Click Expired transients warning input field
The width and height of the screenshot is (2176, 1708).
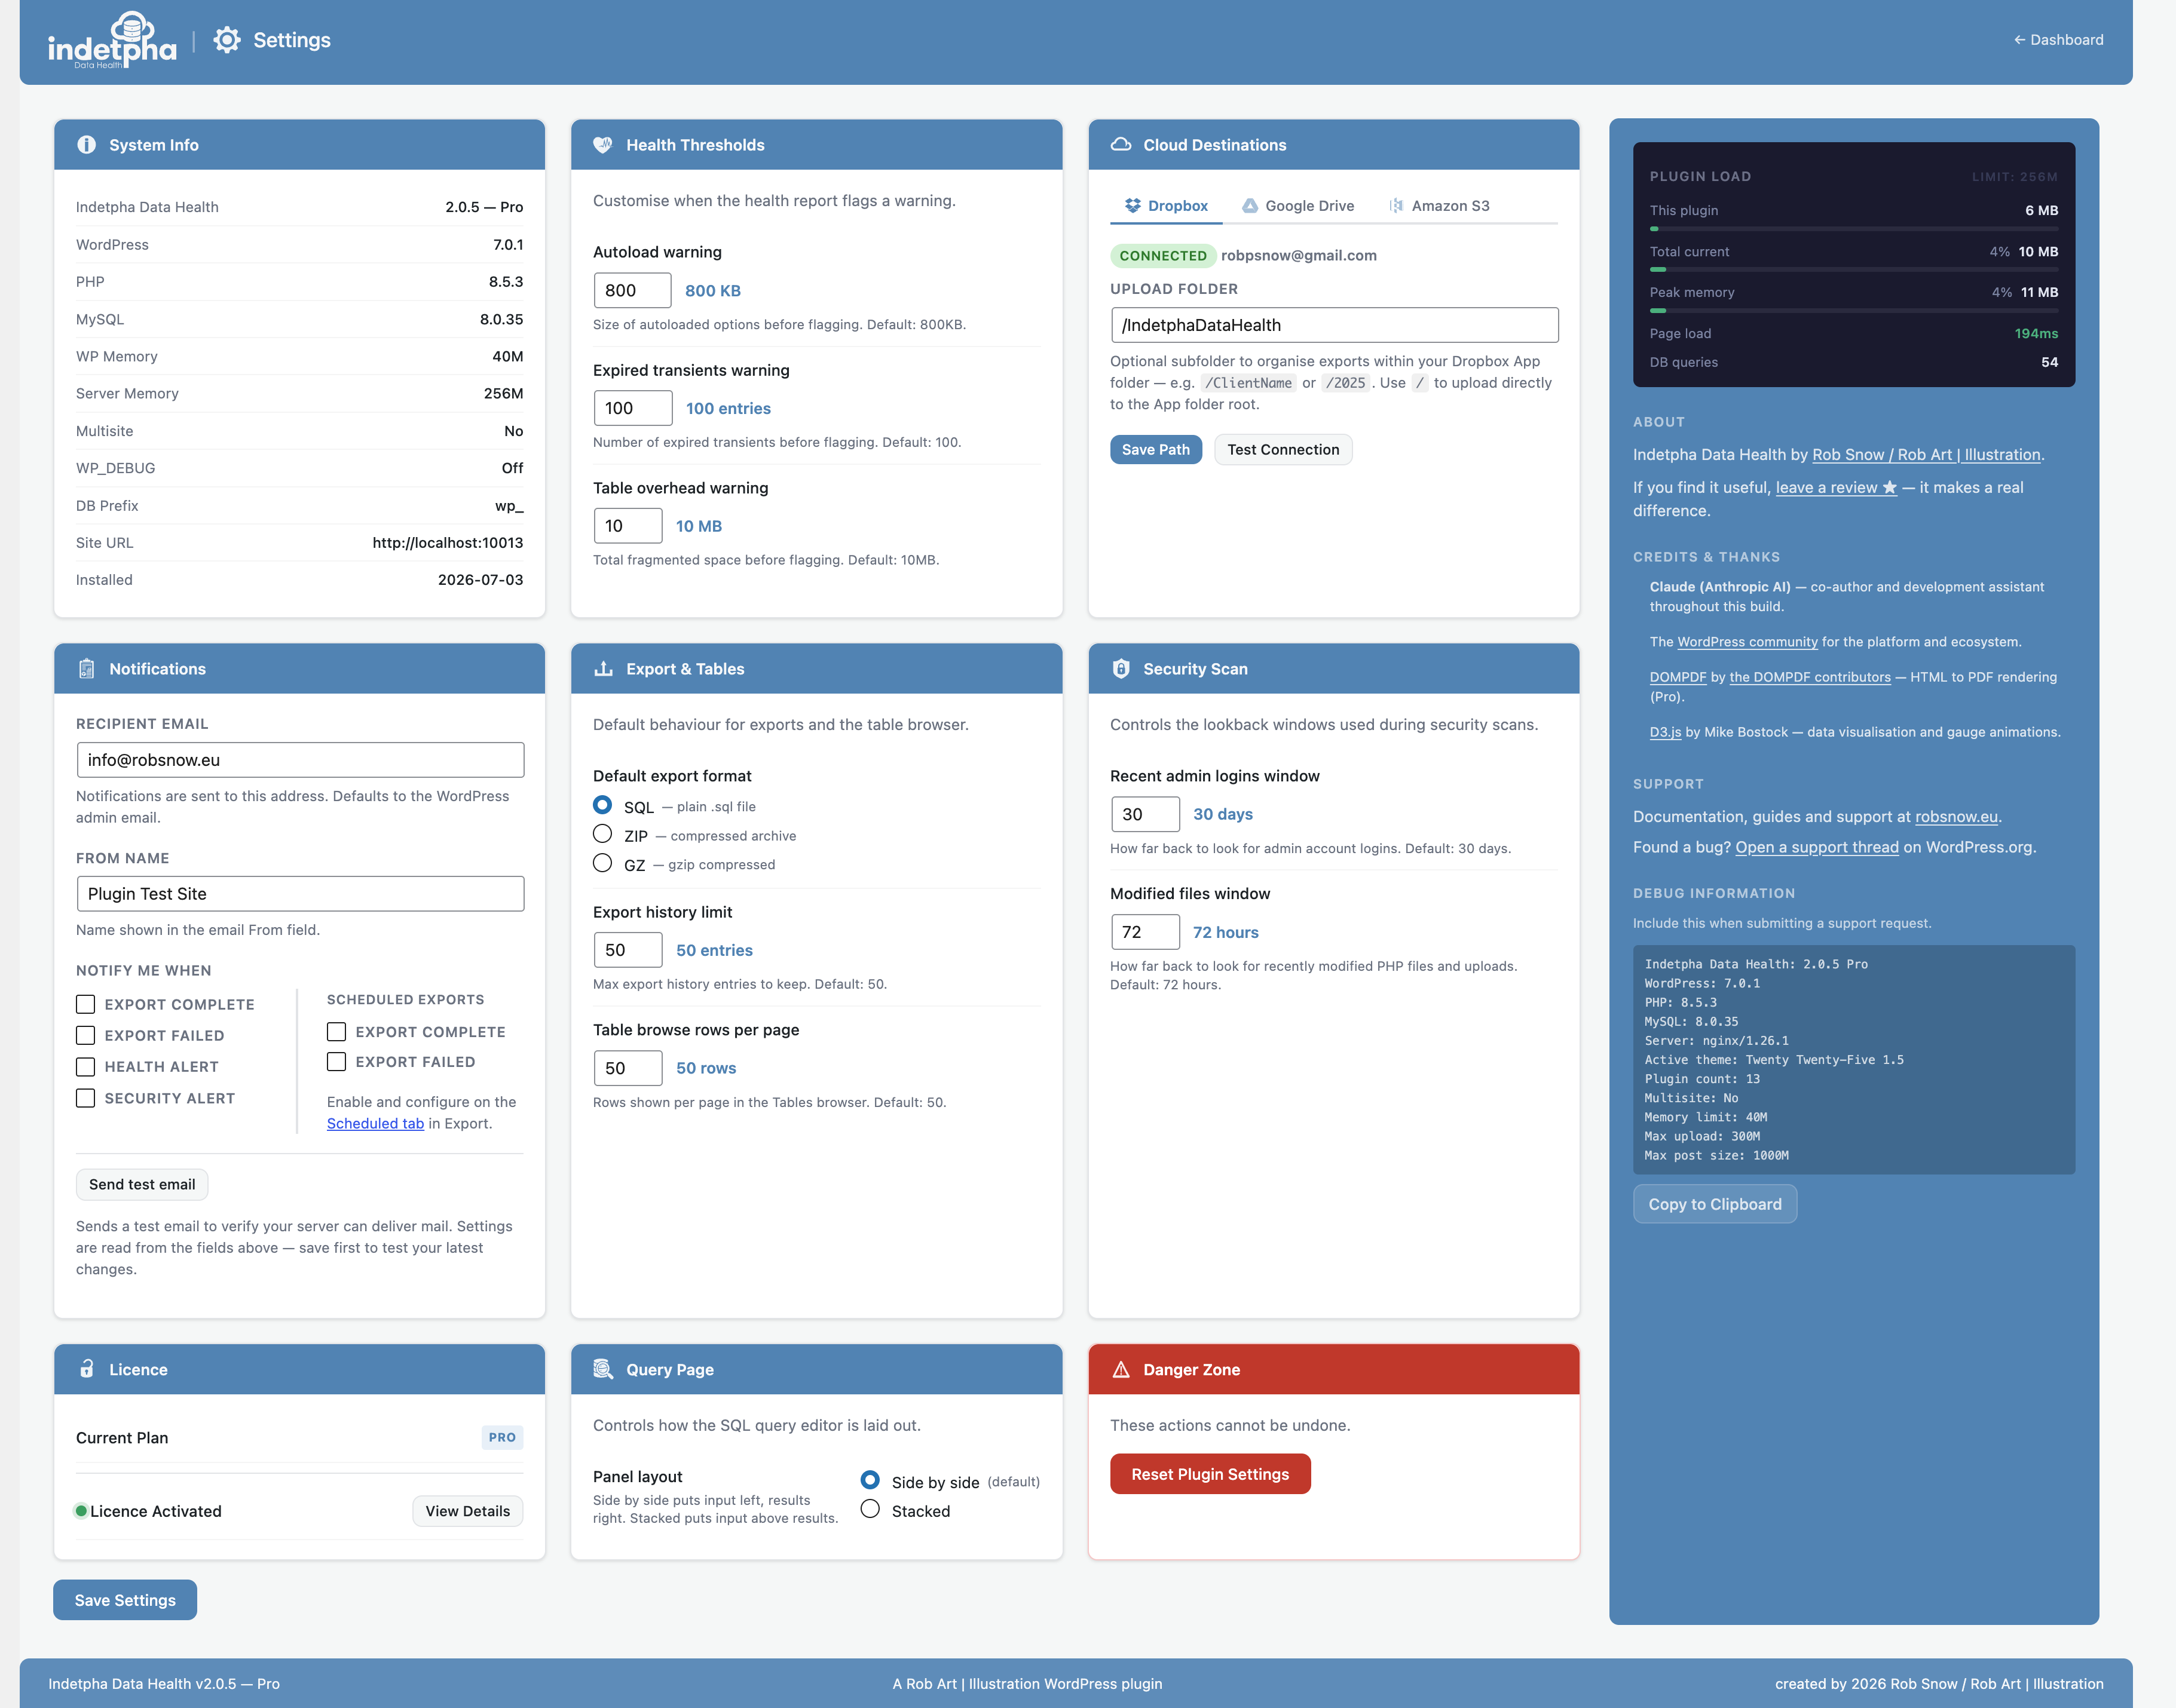point(632,408)
